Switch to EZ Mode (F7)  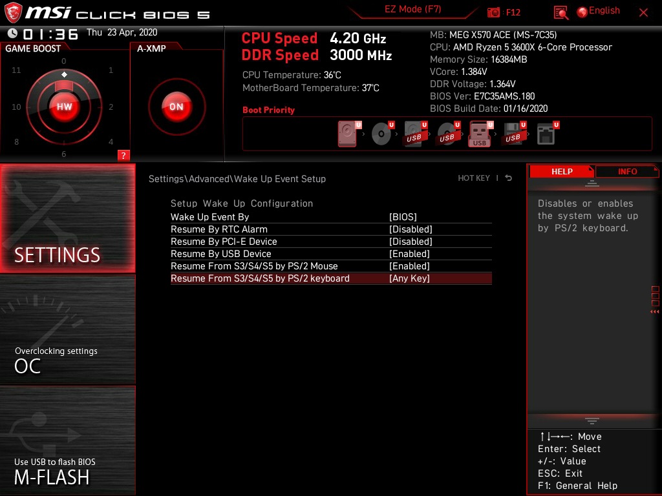tap(412, 9)
